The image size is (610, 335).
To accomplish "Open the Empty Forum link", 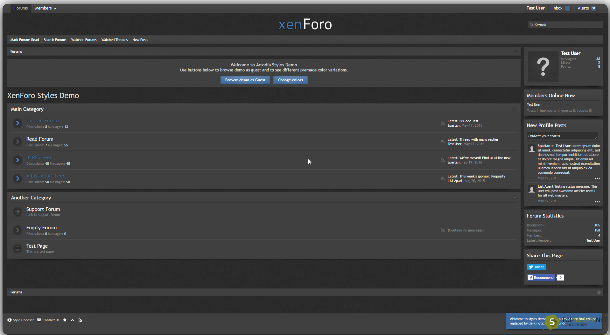I will coord(41,228).
